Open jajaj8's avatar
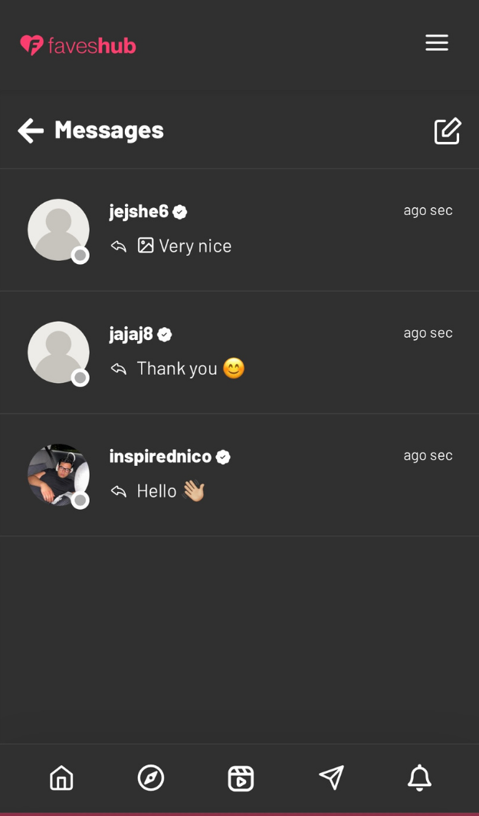The width and height of the screenshot is (479, 816). coord(58,352)
